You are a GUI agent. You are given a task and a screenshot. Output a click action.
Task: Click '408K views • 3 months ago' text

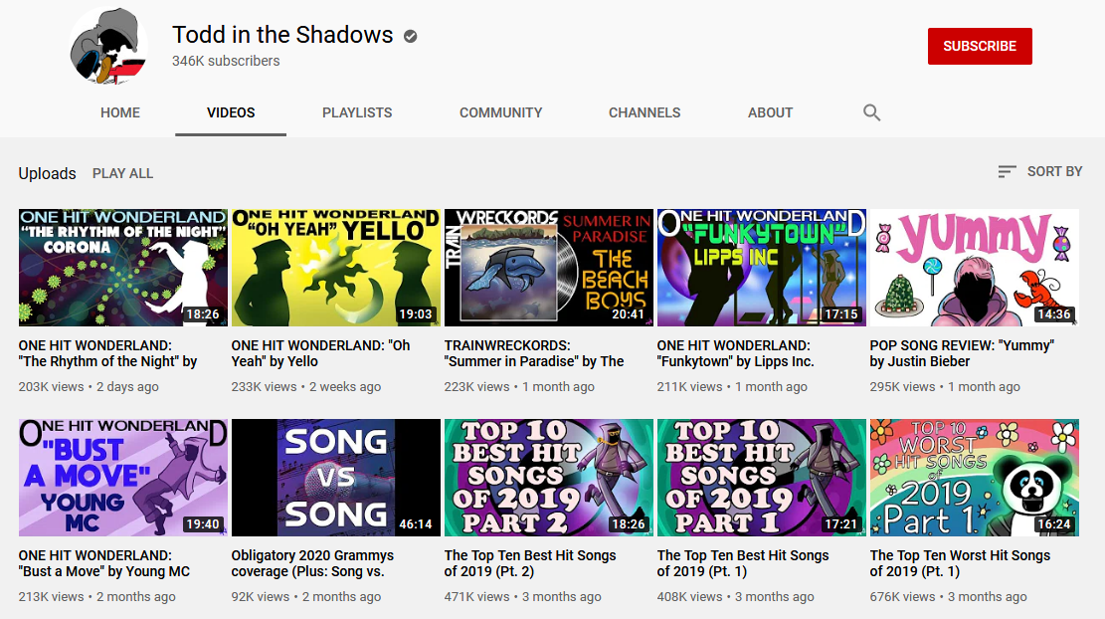click(736, 596)
